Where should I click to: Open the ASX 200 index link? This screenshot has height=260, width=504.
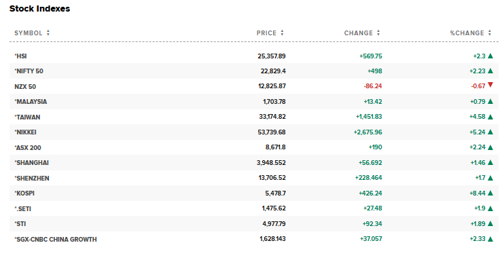pos(28,147)
